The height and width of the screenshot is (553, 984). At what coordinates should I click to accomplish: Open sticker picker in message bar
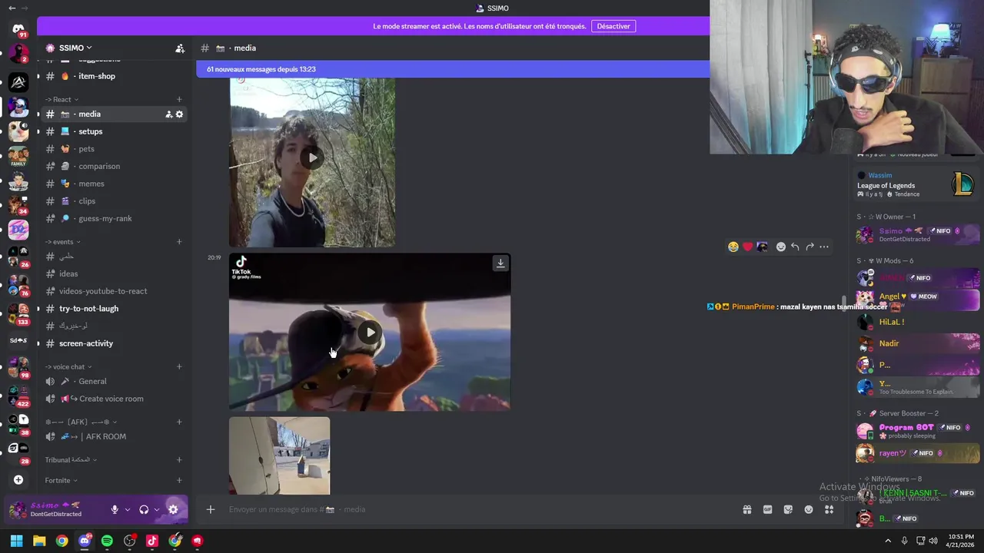click(788, 509)
